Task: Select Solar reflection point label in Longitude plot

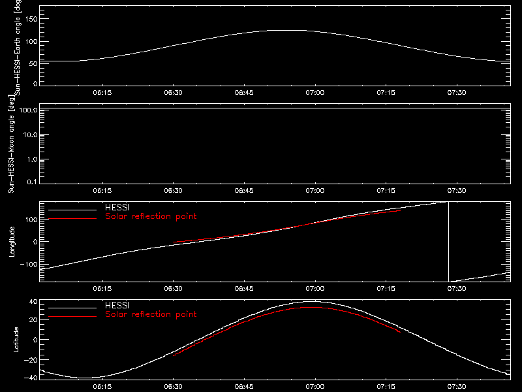Action: pyautogui.click(x=151, y=216)
